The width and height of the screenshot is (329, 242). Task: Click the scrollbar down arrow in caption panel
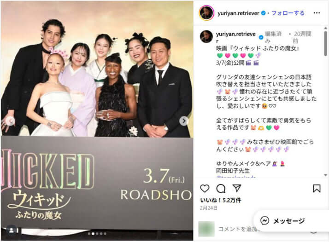click(x=325, y=175)
